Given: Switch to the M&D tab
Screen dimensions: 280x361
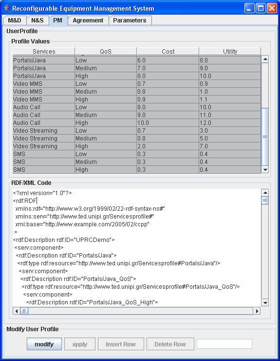Looking at the screenshot, I should pos(15,20).
